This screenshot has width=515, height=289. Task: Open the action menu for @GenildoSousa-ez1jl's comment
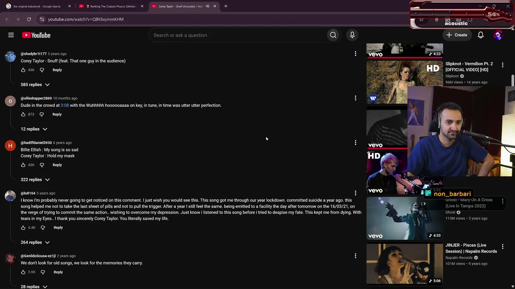pos(355,256)
